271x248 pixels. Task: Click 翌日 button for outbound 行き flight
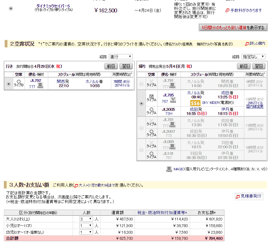[126, 66]
